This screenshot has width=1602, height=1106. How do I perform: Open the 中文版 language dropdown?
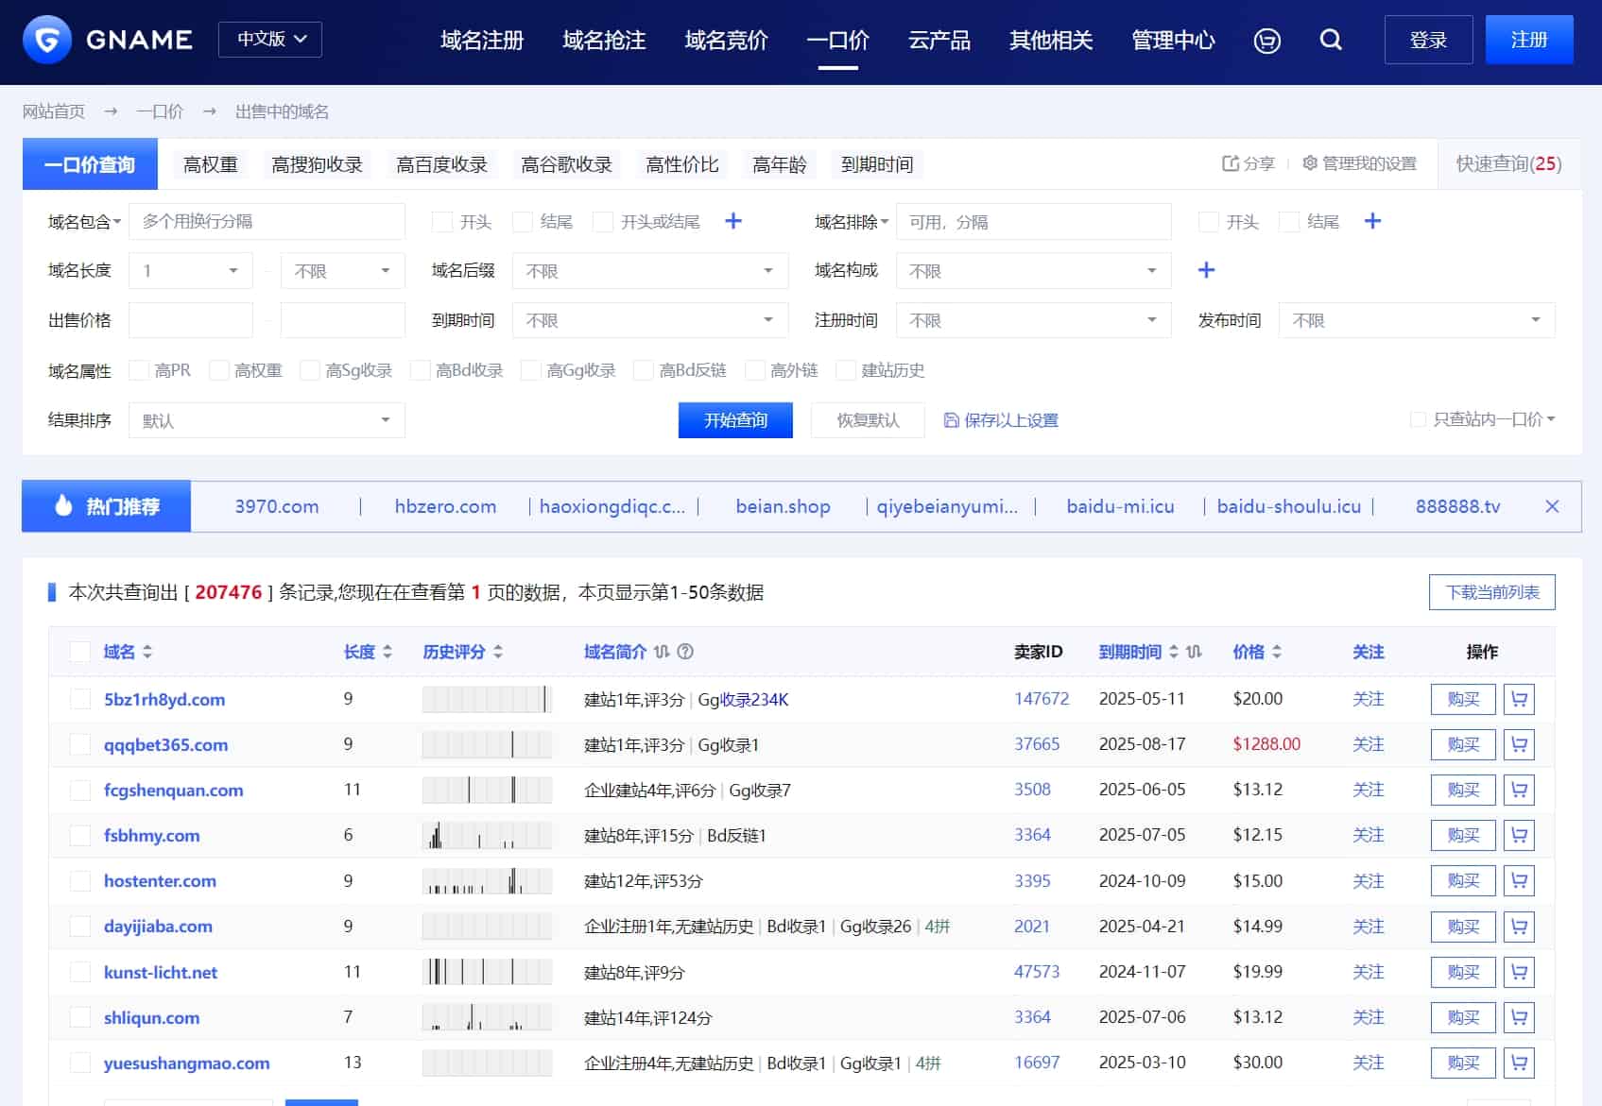click(269, 40)
